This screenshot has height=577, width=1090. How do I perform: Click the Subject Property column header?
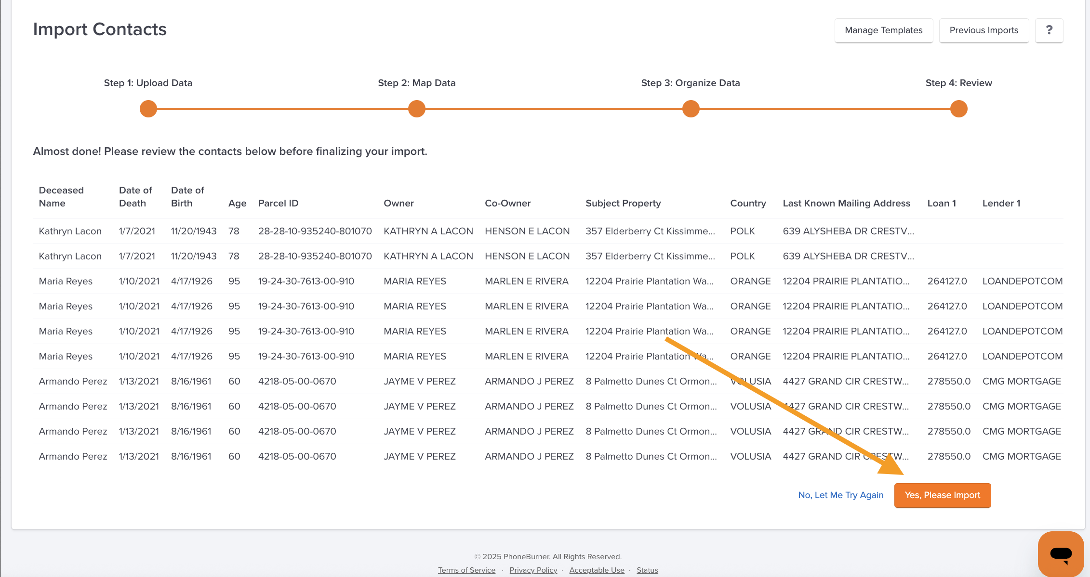coord(623,204)
